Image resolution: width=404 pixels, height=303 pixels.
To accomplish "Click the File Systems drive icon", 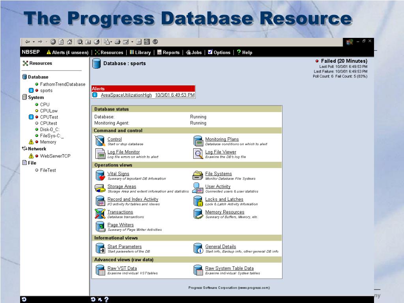I will click(198, 176).
